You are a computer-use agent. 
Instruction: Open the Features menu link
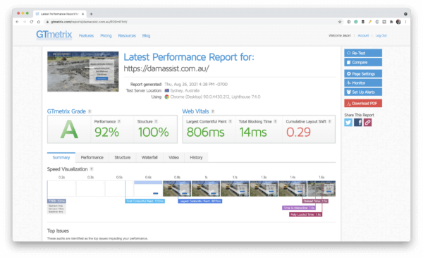pos(86,36)
